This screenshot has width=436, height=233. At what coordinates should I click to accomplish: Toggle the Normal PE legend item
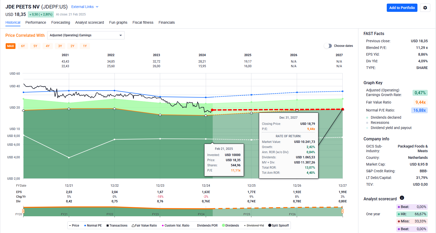(x=93, y=226)
